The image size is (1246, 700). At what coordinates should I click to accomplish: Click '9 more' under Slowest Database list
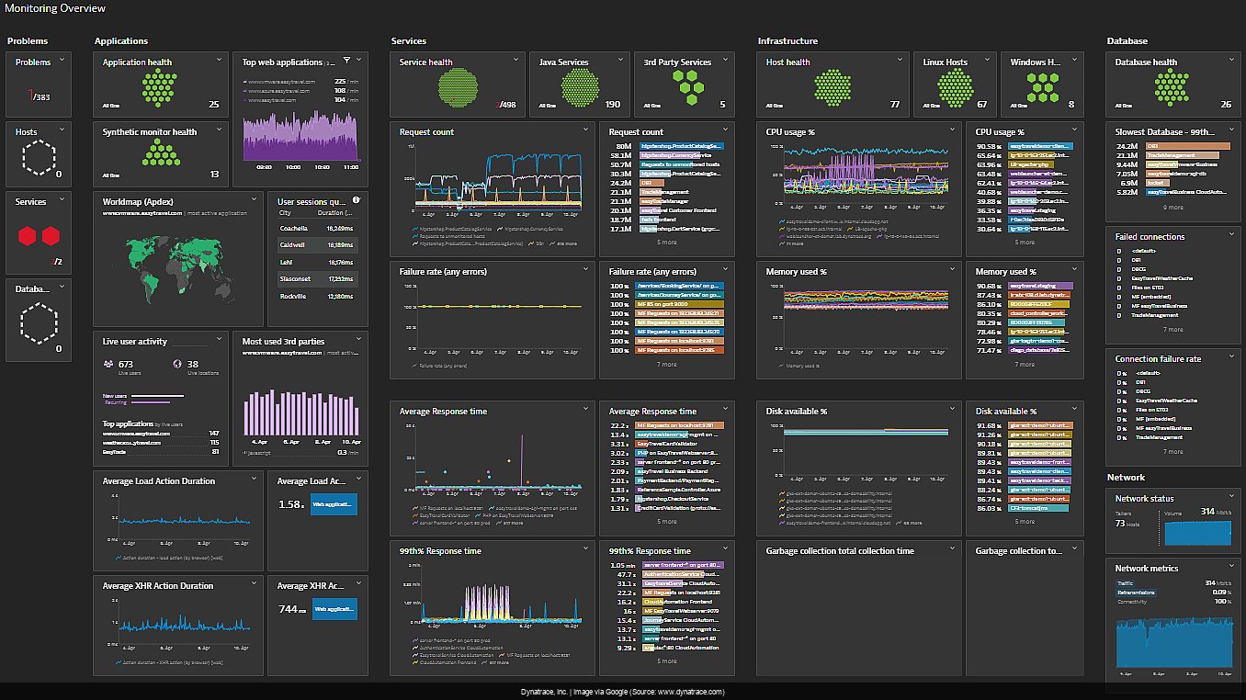pyautogui.click(x=1172, y=208)
